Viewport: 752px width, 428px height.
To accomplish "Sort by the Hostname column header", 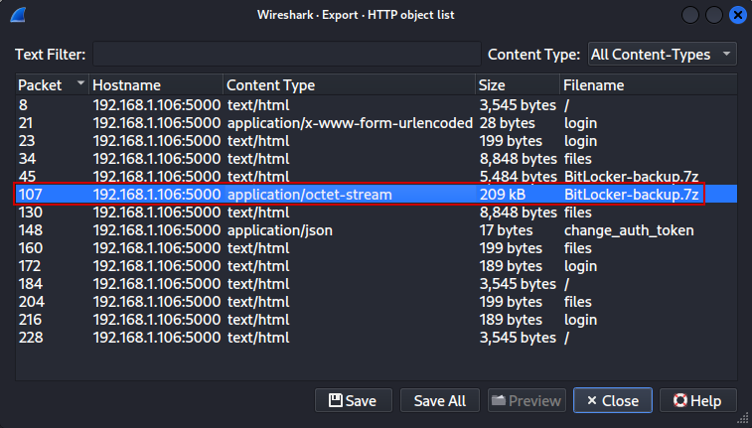I will pos(155,84).
